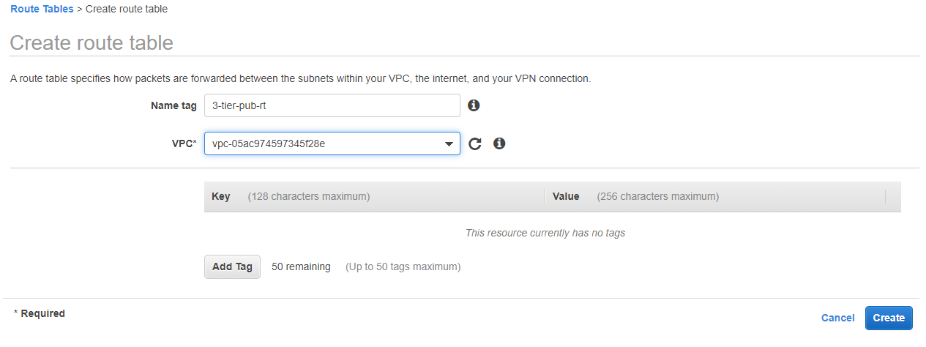
Task: Open the VPC dropdown via its arrow
Action: 449,144
